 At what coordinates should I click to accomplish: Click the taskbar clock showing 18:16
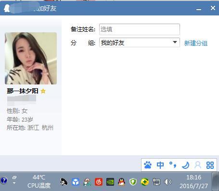[193, 182]
